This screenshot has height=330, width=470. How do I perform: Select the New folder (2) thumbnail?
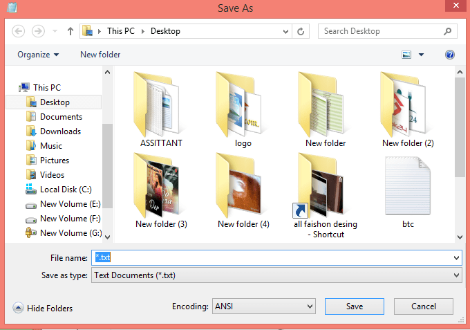point(408,109)
